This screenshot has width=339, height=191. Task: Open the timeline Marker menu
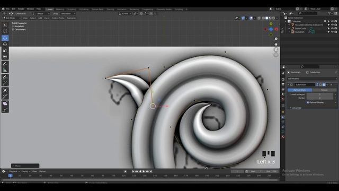pos(42,171)
